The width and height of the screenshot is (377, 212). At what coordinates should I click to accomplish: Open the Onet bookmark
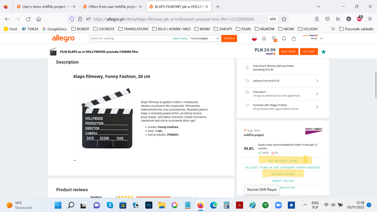point(11,29)
